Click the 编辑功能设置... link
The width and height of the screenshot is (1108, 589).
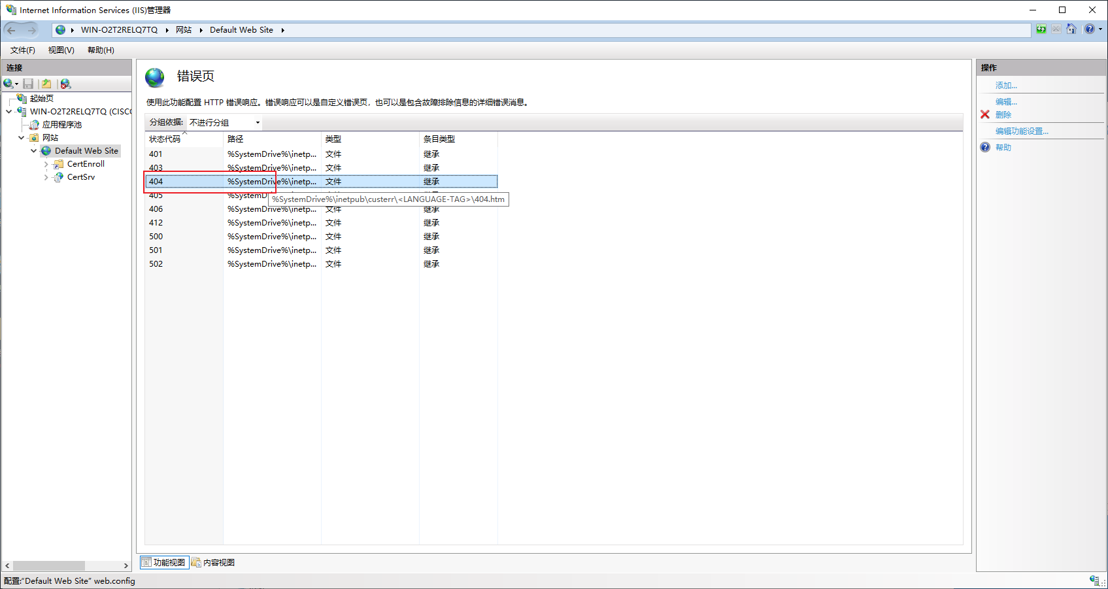(1022, 131)
